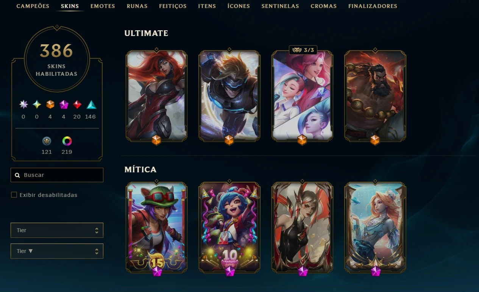
Task: Click the Buscar search field
Action: pos(57,175)
